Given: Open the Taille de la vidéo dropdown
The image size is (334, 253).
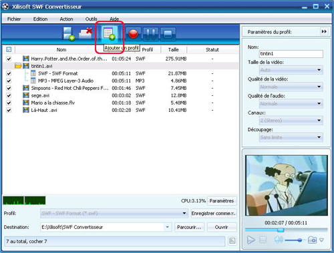Looking at the screenshot, I should (x=291, y=70).
